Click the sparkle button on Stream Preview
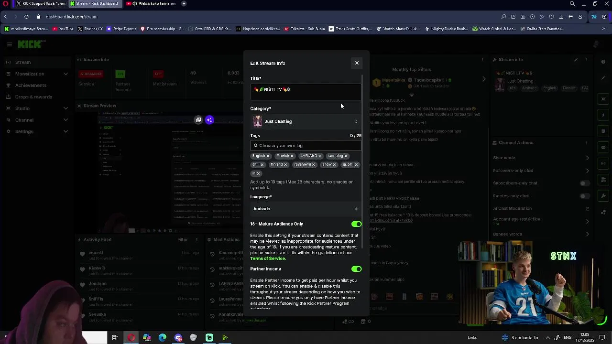Image resolution: width=612 pixels, height=344 pixels. coord(209,120)
